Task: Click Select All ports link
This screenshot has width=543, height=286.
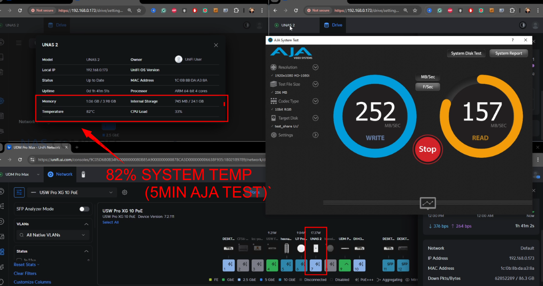Action: pos(111,223)
